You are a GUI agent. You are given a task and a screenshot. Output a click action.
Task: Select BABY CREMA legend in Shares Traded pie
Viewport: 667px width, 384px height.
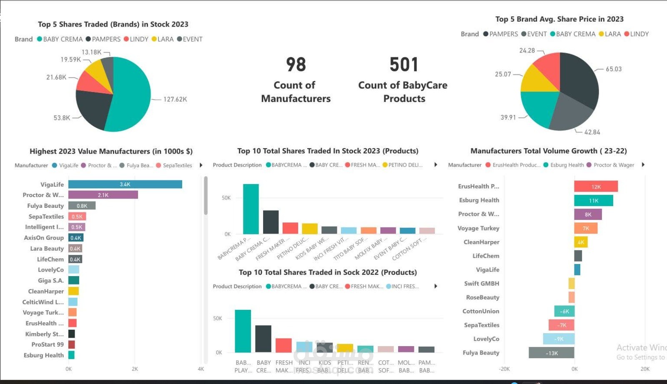[x=60, y=39]
